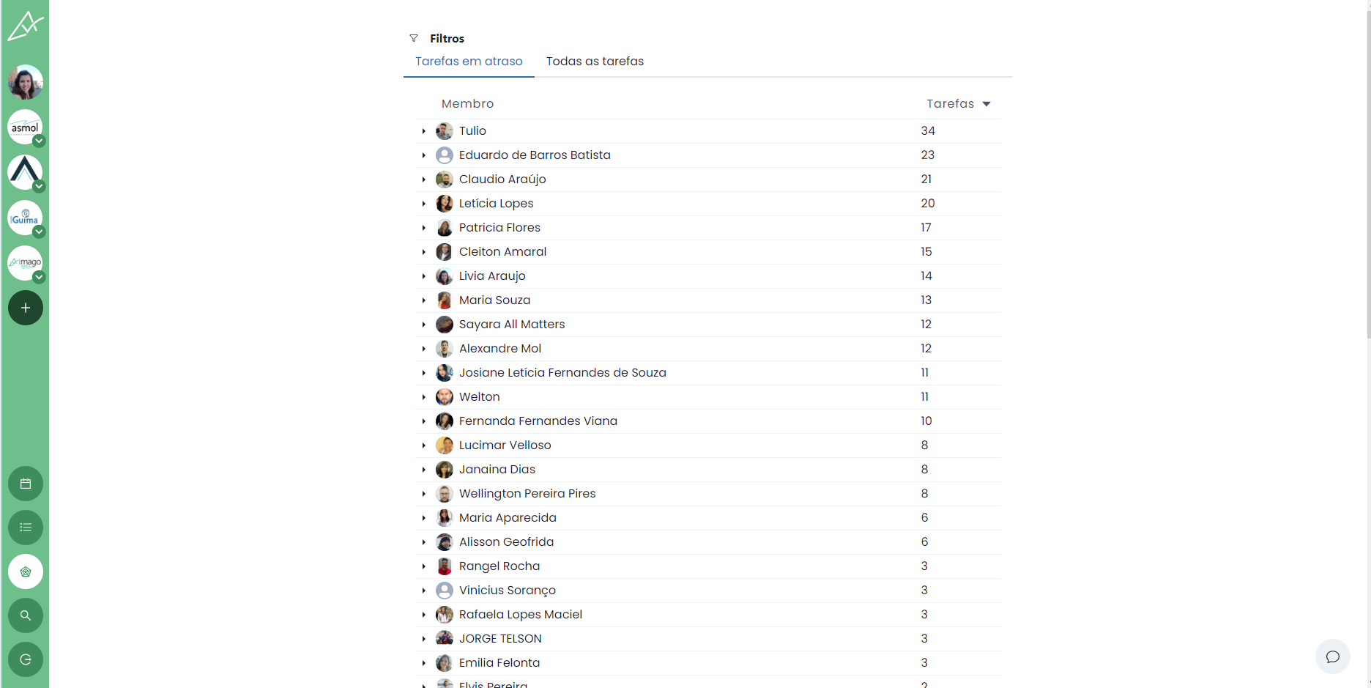Viewport: 1371px width, 688px height.
Task: Open the search magnifier icon
Action: click(x=26, y=615)
